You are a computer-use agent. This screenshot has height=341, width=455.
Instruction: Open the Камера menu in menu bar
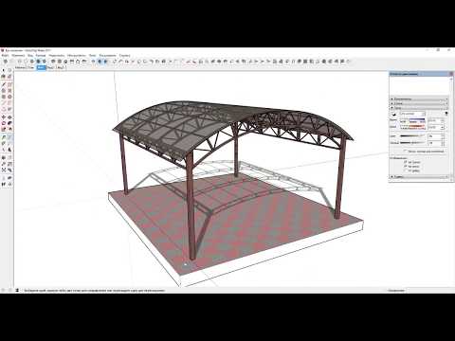tap(41, 55)
